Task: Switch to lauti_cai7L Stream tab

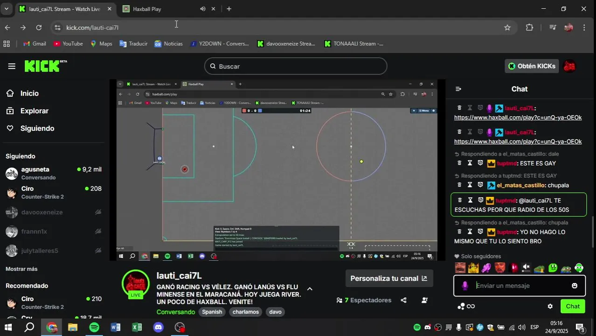Action: coord(65,9)
